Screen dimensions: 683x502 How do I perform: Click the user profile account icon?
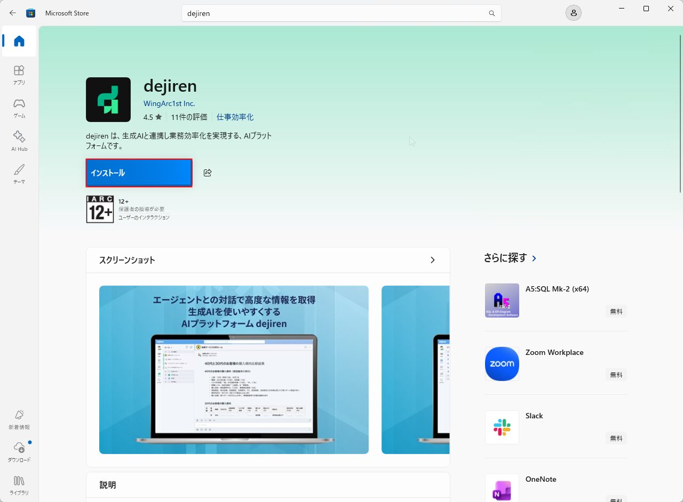tap(574, 13)
